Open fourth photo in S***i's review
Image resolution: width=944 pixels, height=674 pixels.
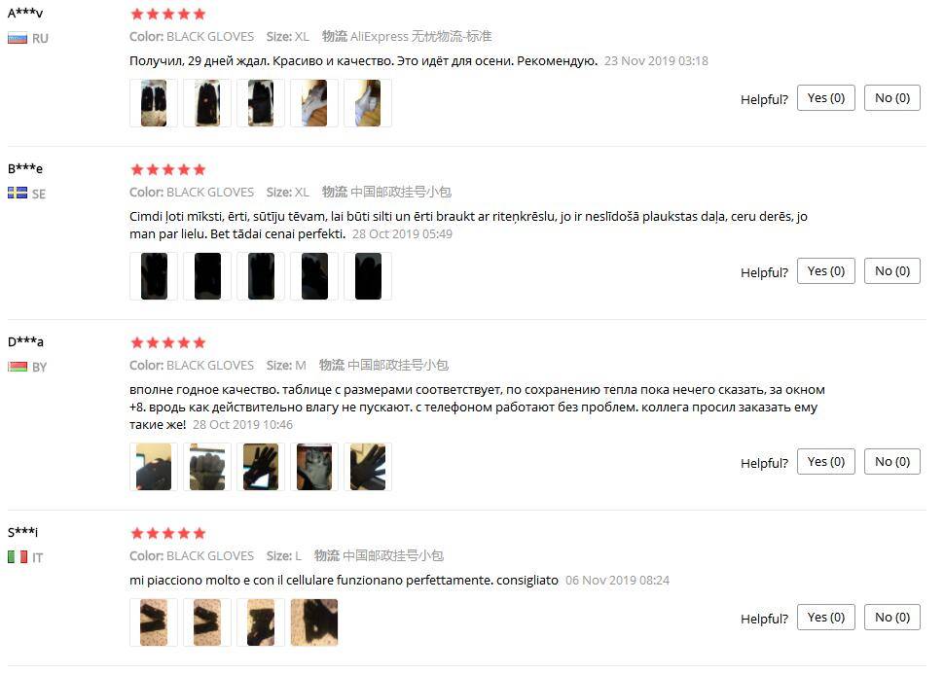point(314,622)
